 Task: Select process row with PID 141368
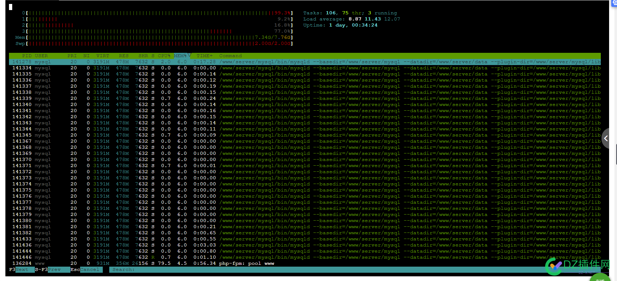pyautogui.click(x=305, y=147)
